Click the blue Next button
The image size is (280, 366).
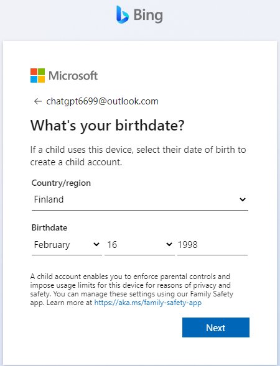pos(216,327)
